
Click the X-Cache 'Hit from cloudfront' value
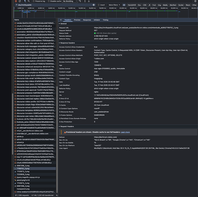point(102,105)
